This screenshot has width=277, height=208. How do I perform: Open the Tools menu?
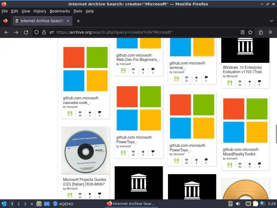78,11
